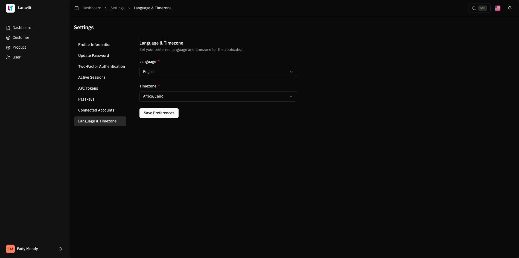The height and width of the screenshot is (258, 519).
Task: Select API Tokens settings tab
Action: coord(100,89)
